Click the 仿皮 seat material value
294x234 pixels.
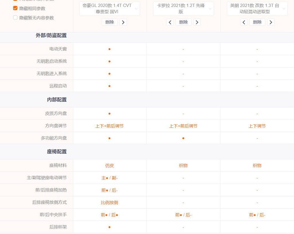pos(109,166)
